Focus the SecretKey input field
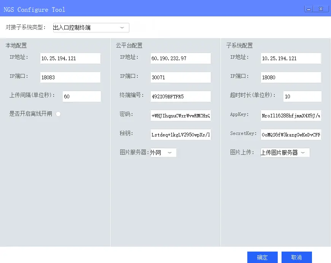Image resolution: width=331 pixels, height=263 pixels. pyautogui.click(x=291, y=135)
